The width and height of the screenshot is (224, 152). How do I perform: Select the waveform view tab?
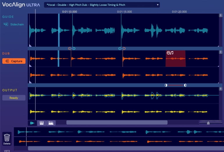tap(32, 123)
